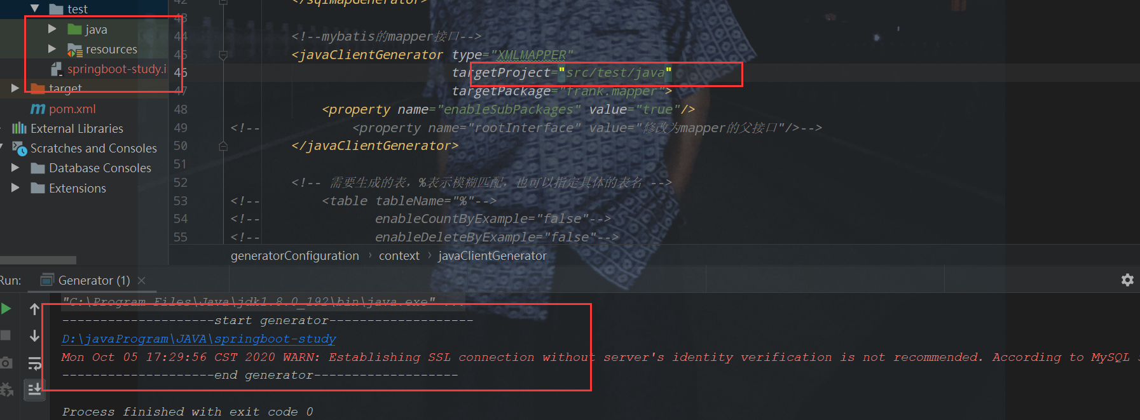Click line number 48 in the gutter
This screenshot has width=1140, height=420.
pyautogui.click(x=181, y=109)
